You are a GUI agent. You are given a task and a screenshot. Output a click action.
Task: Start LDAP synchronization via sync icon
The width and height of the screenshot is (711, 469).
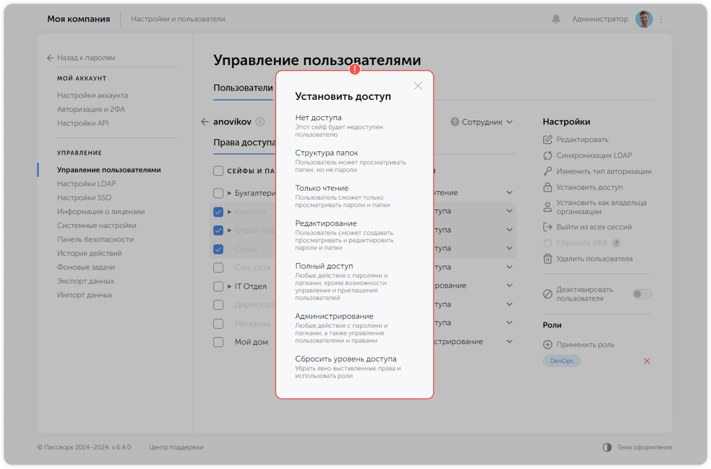pyautogui.click(x=548, y=155)
